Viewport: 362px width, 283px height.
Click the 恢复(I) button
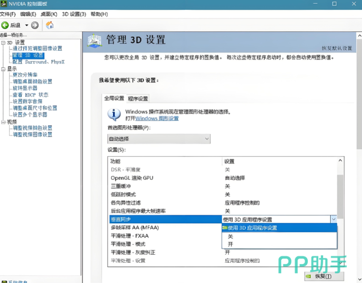(324, 276)
